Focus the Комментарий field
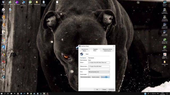This screenshot has height=95, width=170. [x=99, y=74]
